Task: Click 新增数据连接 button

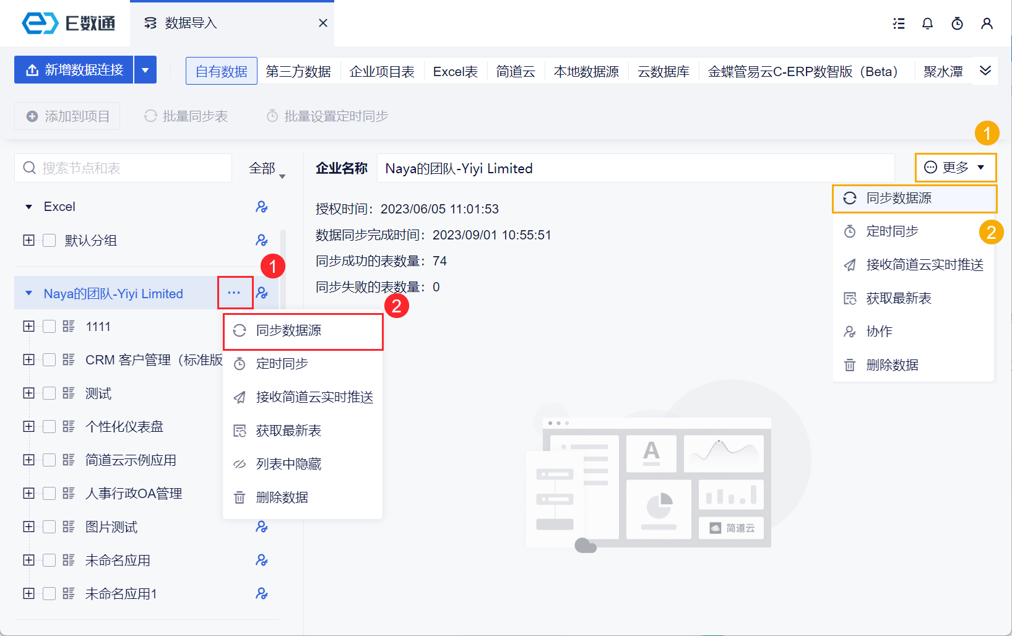Action: [74, 70]
